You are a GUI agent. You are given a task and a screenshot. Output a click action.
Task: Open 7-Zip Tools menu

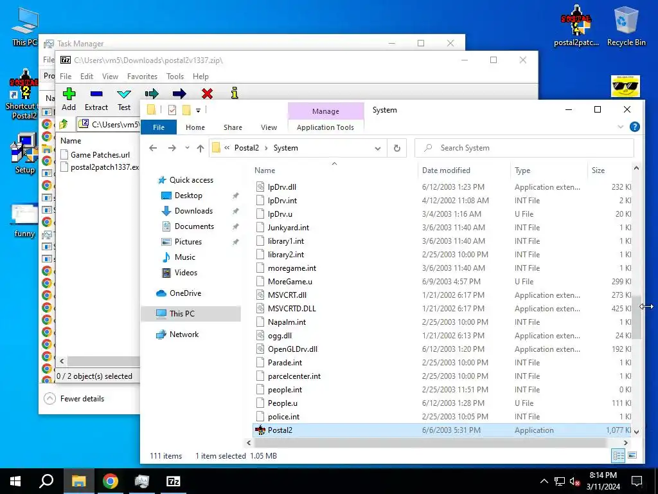click(x=175, y=77)
